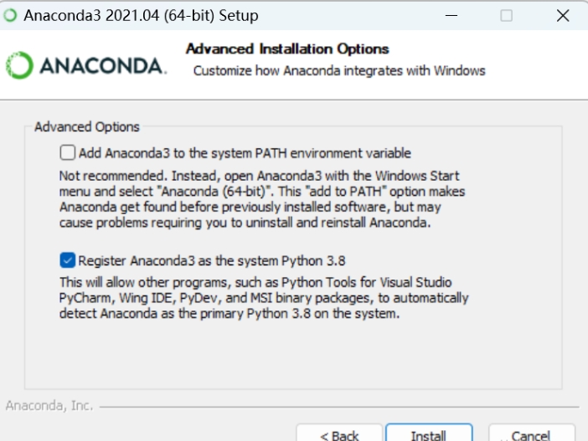Click the "Add Anaconda3 to the system PATH" label text
The height and width of the screenshot is (441, 588).
click(245, 153)
